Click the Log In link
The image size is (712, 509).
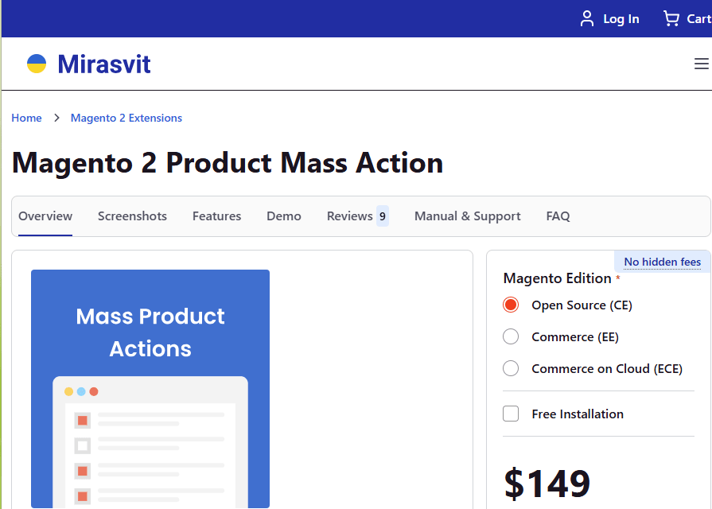[621, 19]
